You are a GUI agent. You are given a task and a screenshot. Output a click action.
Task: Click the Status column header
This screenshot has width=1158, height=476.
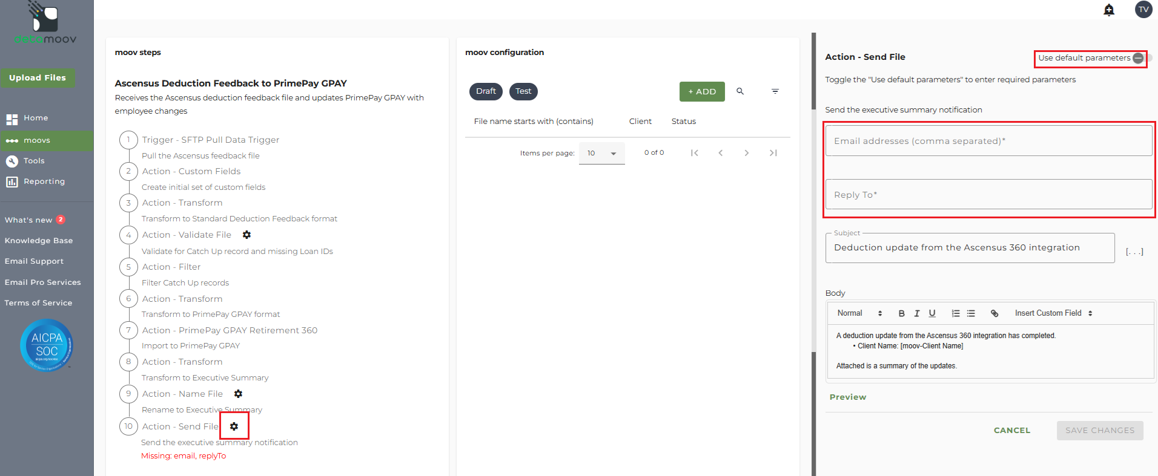pos(684,122)
